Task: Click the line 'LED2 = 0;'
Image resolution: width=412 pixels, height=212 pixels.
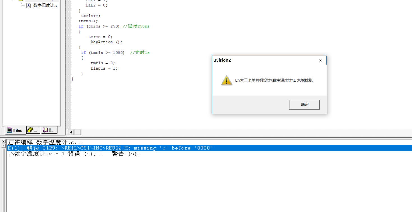Action: click(x=97, y=5)
